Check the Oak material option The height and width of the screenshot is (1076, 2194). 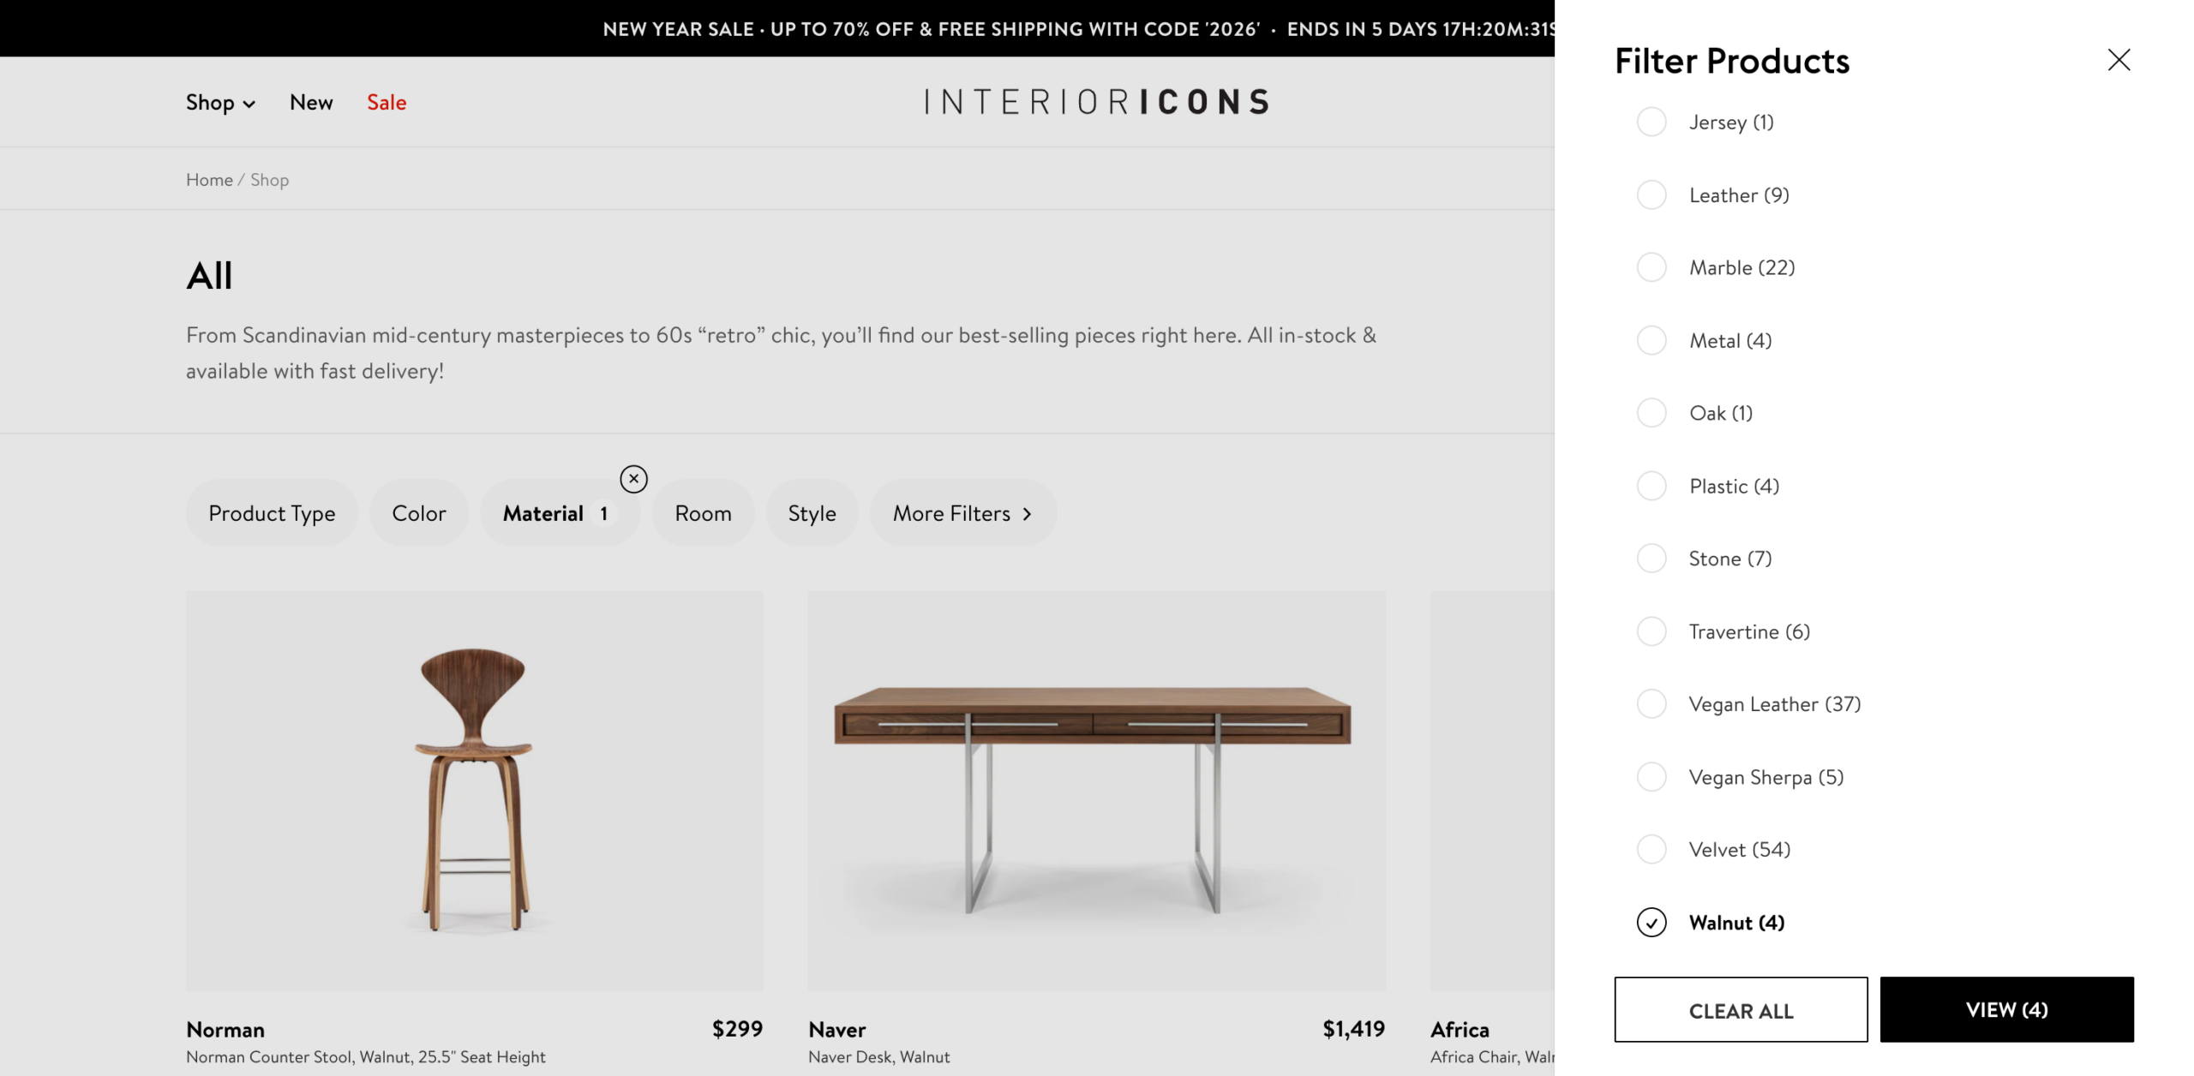[1651, 413]
